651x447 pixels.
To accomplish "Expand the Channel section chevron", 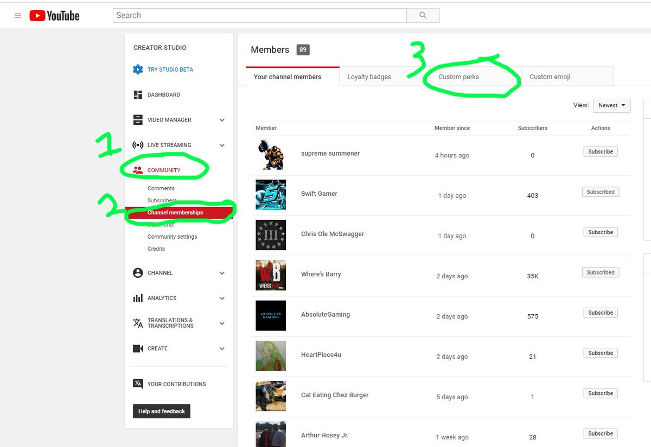I will 222,273.
